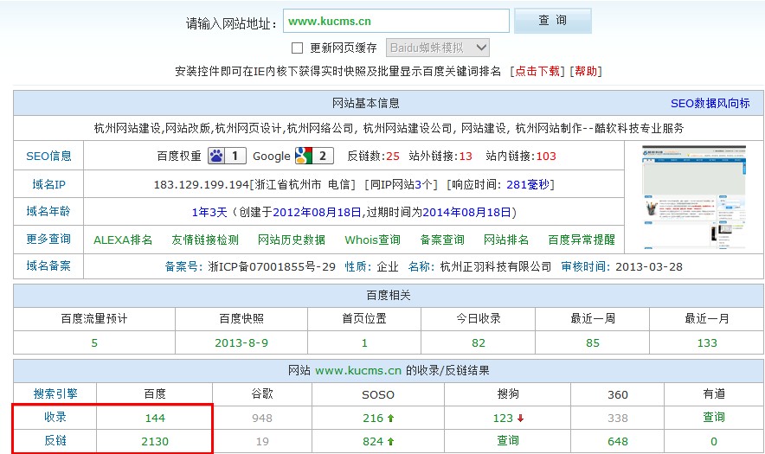The height and width of the screenshot is (454, 765).
Task: Click the 备案查询 link
Action: [442, 240]
